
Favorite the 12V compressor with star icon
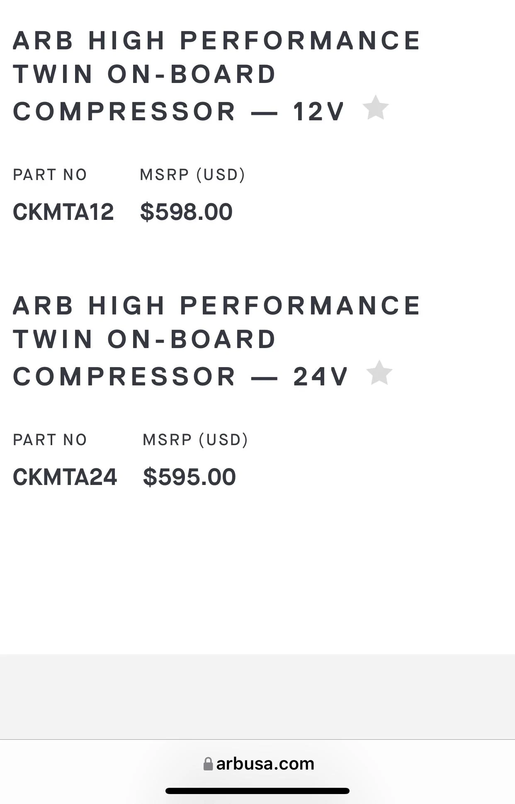(376, 108)
